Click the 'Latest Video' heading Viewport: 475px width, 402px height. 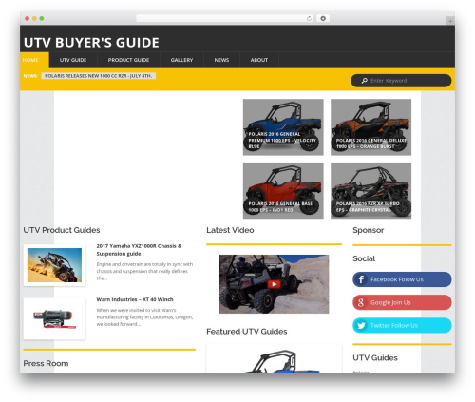(230, 230)
